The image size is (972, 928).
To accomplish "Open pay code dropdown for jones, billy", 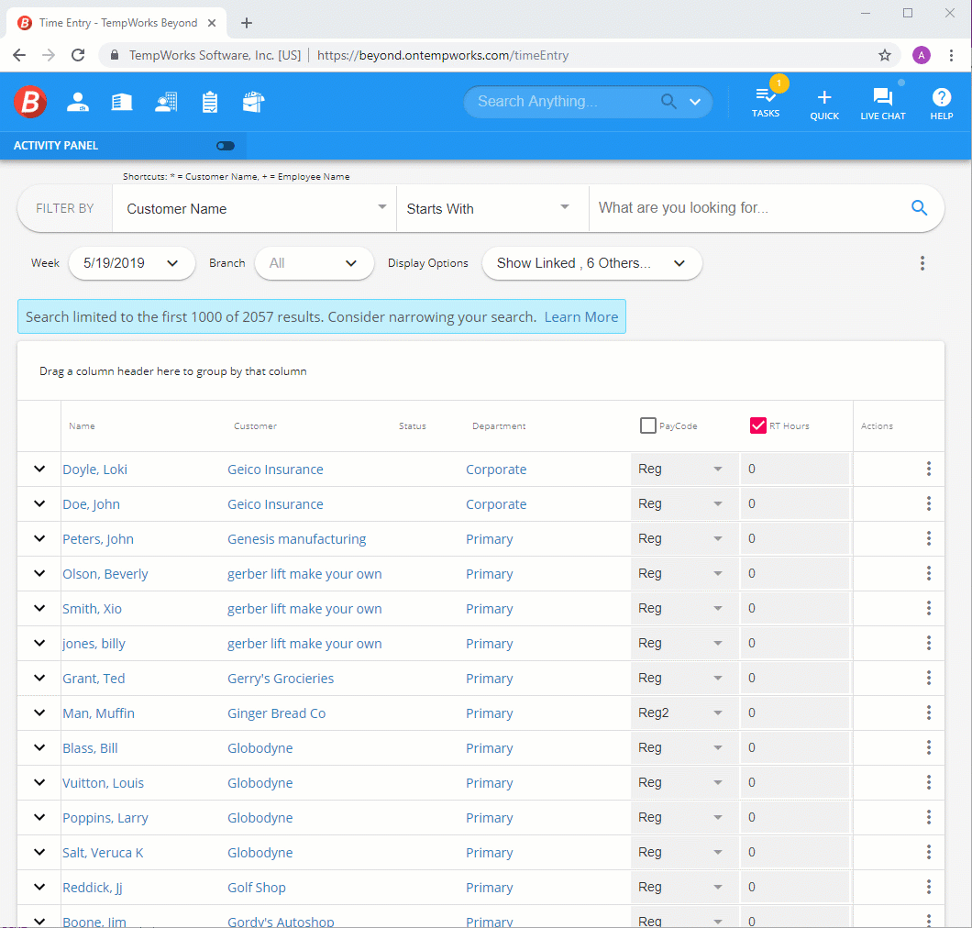I will pyautogui.click(x=684, y=643).
